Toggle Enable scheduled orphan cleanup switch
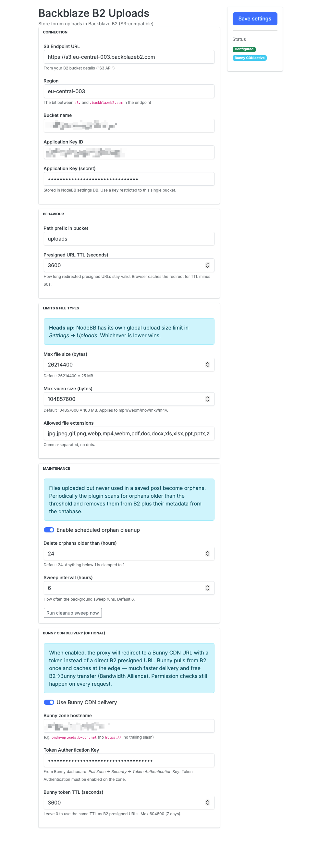The image size is (318, 848). [x=49, y=530]
